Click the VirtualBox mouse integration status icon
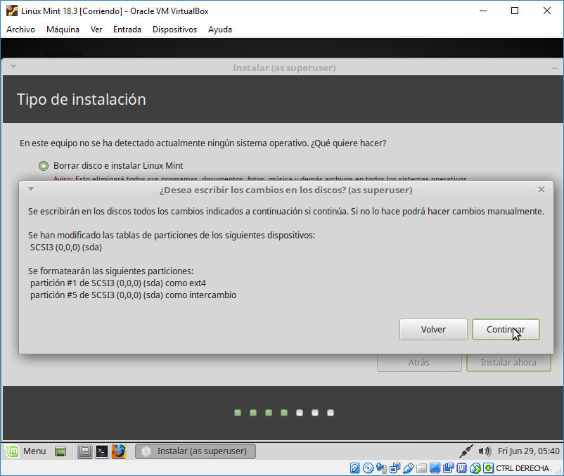The image size is (564, 476). (x=475, y=468)
